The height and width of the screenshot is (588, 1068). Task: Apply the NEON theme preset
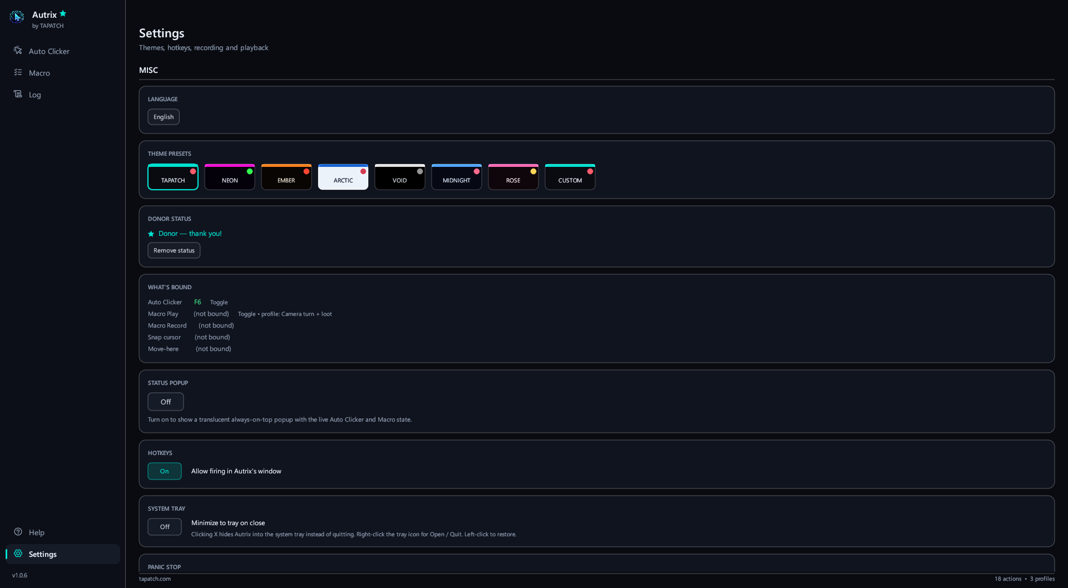[230, 177]
